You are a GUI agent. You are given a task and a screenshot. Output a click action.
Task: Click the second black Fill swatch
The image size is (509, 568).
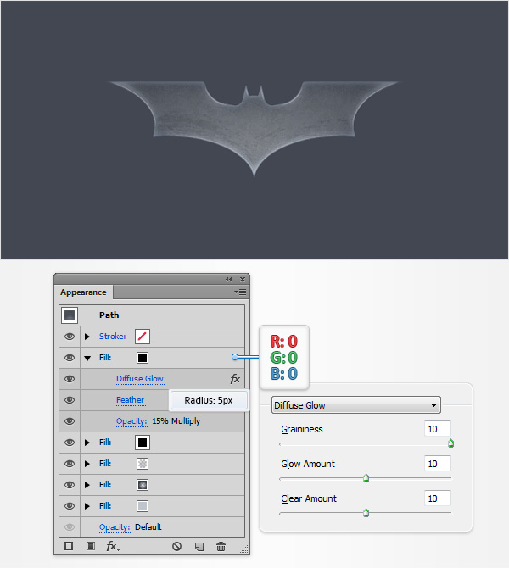point(143,443)
